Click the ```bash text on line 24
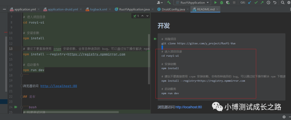The image size is (291, 120). [30, 107]
